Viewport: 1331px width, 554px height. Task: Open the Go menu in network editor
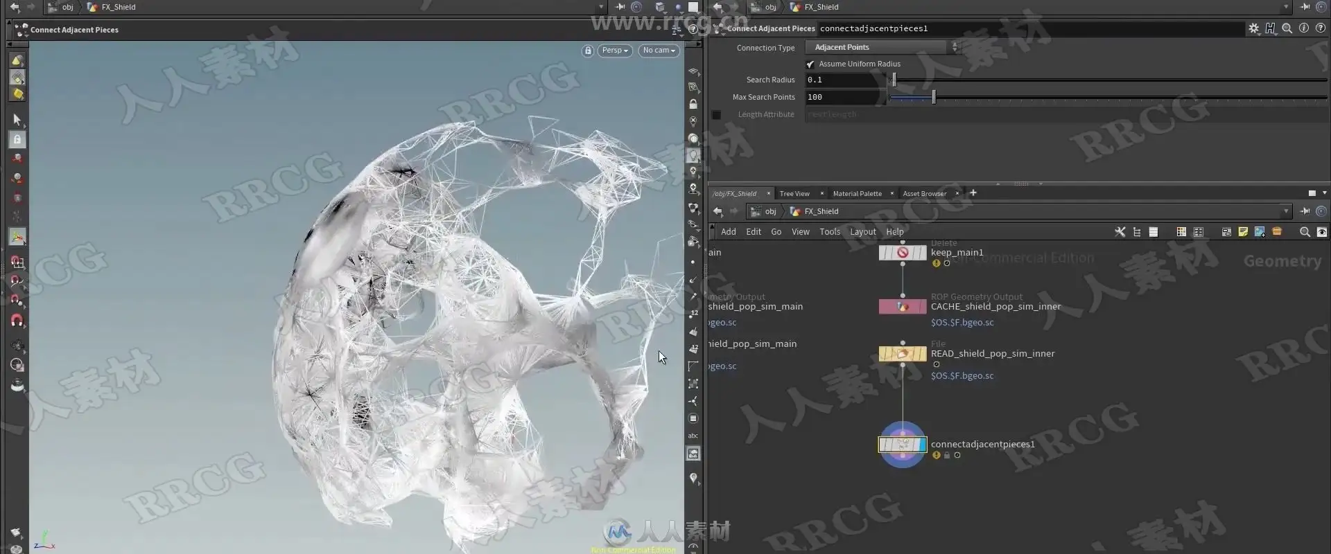(776, 232)
